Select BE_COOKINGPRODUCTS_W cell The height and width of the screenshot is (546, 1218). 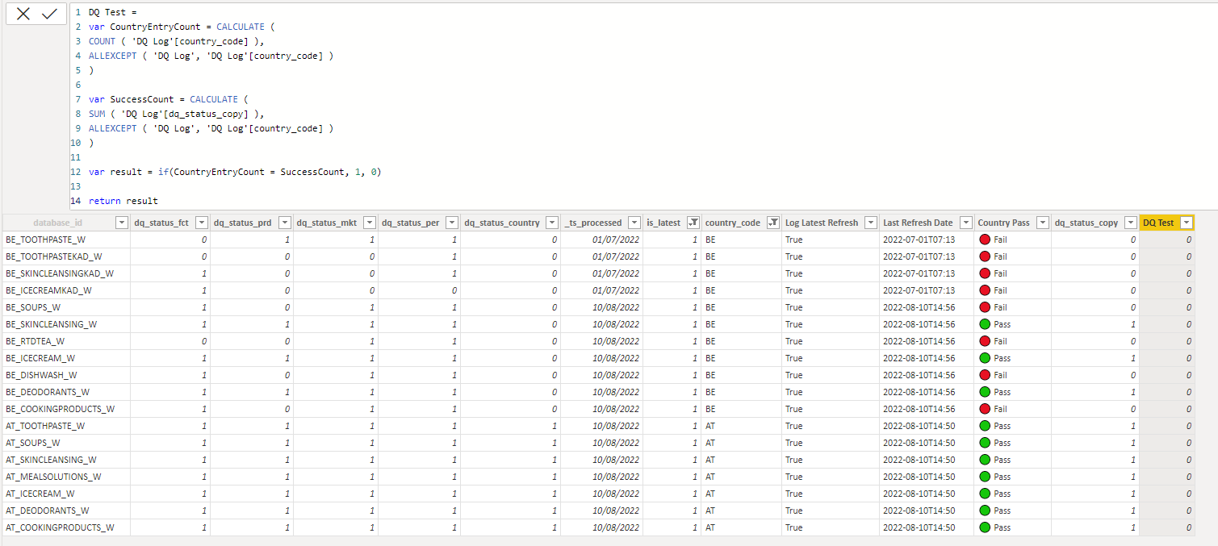(65, 409)
